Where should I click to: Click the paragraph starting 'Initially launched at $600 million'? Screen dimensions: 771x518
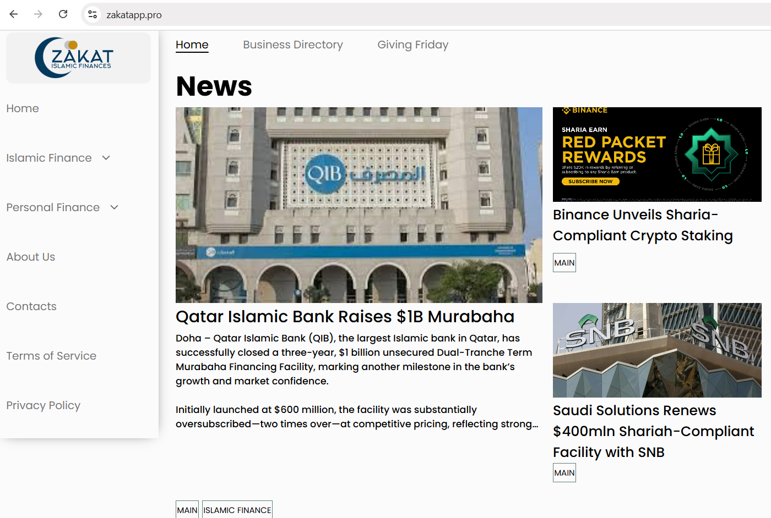(x=357, y=417)
